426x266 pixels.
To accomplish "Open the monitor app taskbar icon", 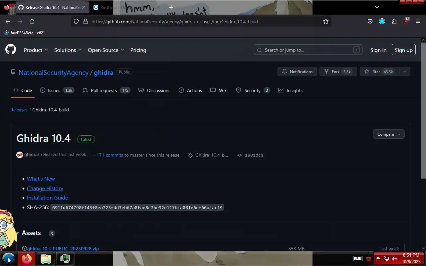I will pyautogui.click(x=65, y=259).
